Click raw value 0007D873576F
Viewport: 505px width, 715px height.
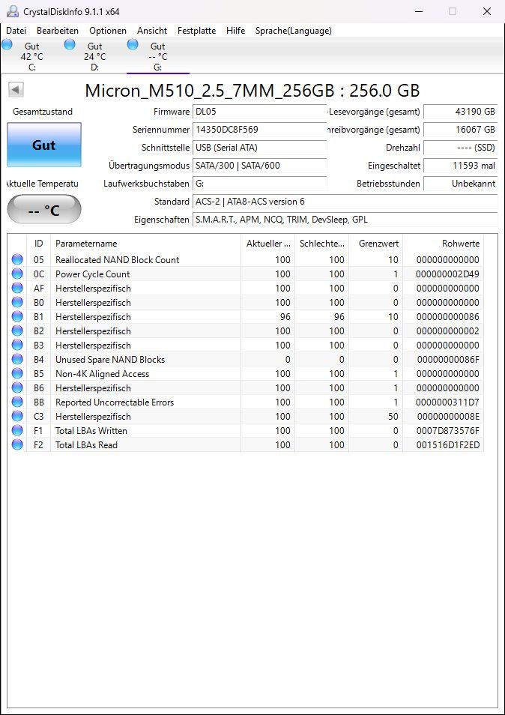(448, 431)
